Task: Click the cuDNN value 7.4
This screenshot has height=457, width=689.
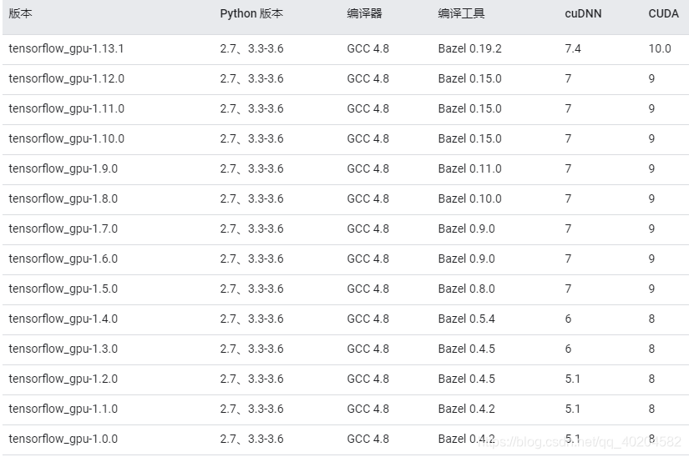Action: click(x=573, y=48)
